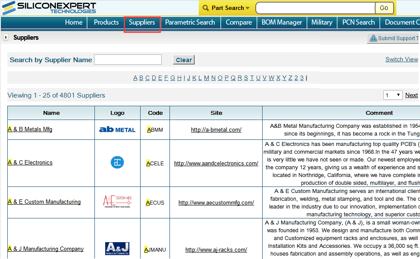
Task: Open A & J Manufacturing Company link
Action: (46, 249)
